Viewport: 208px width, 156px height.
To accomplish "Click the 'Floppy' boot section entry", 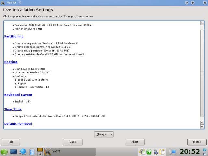I will (x=22, y=84).
